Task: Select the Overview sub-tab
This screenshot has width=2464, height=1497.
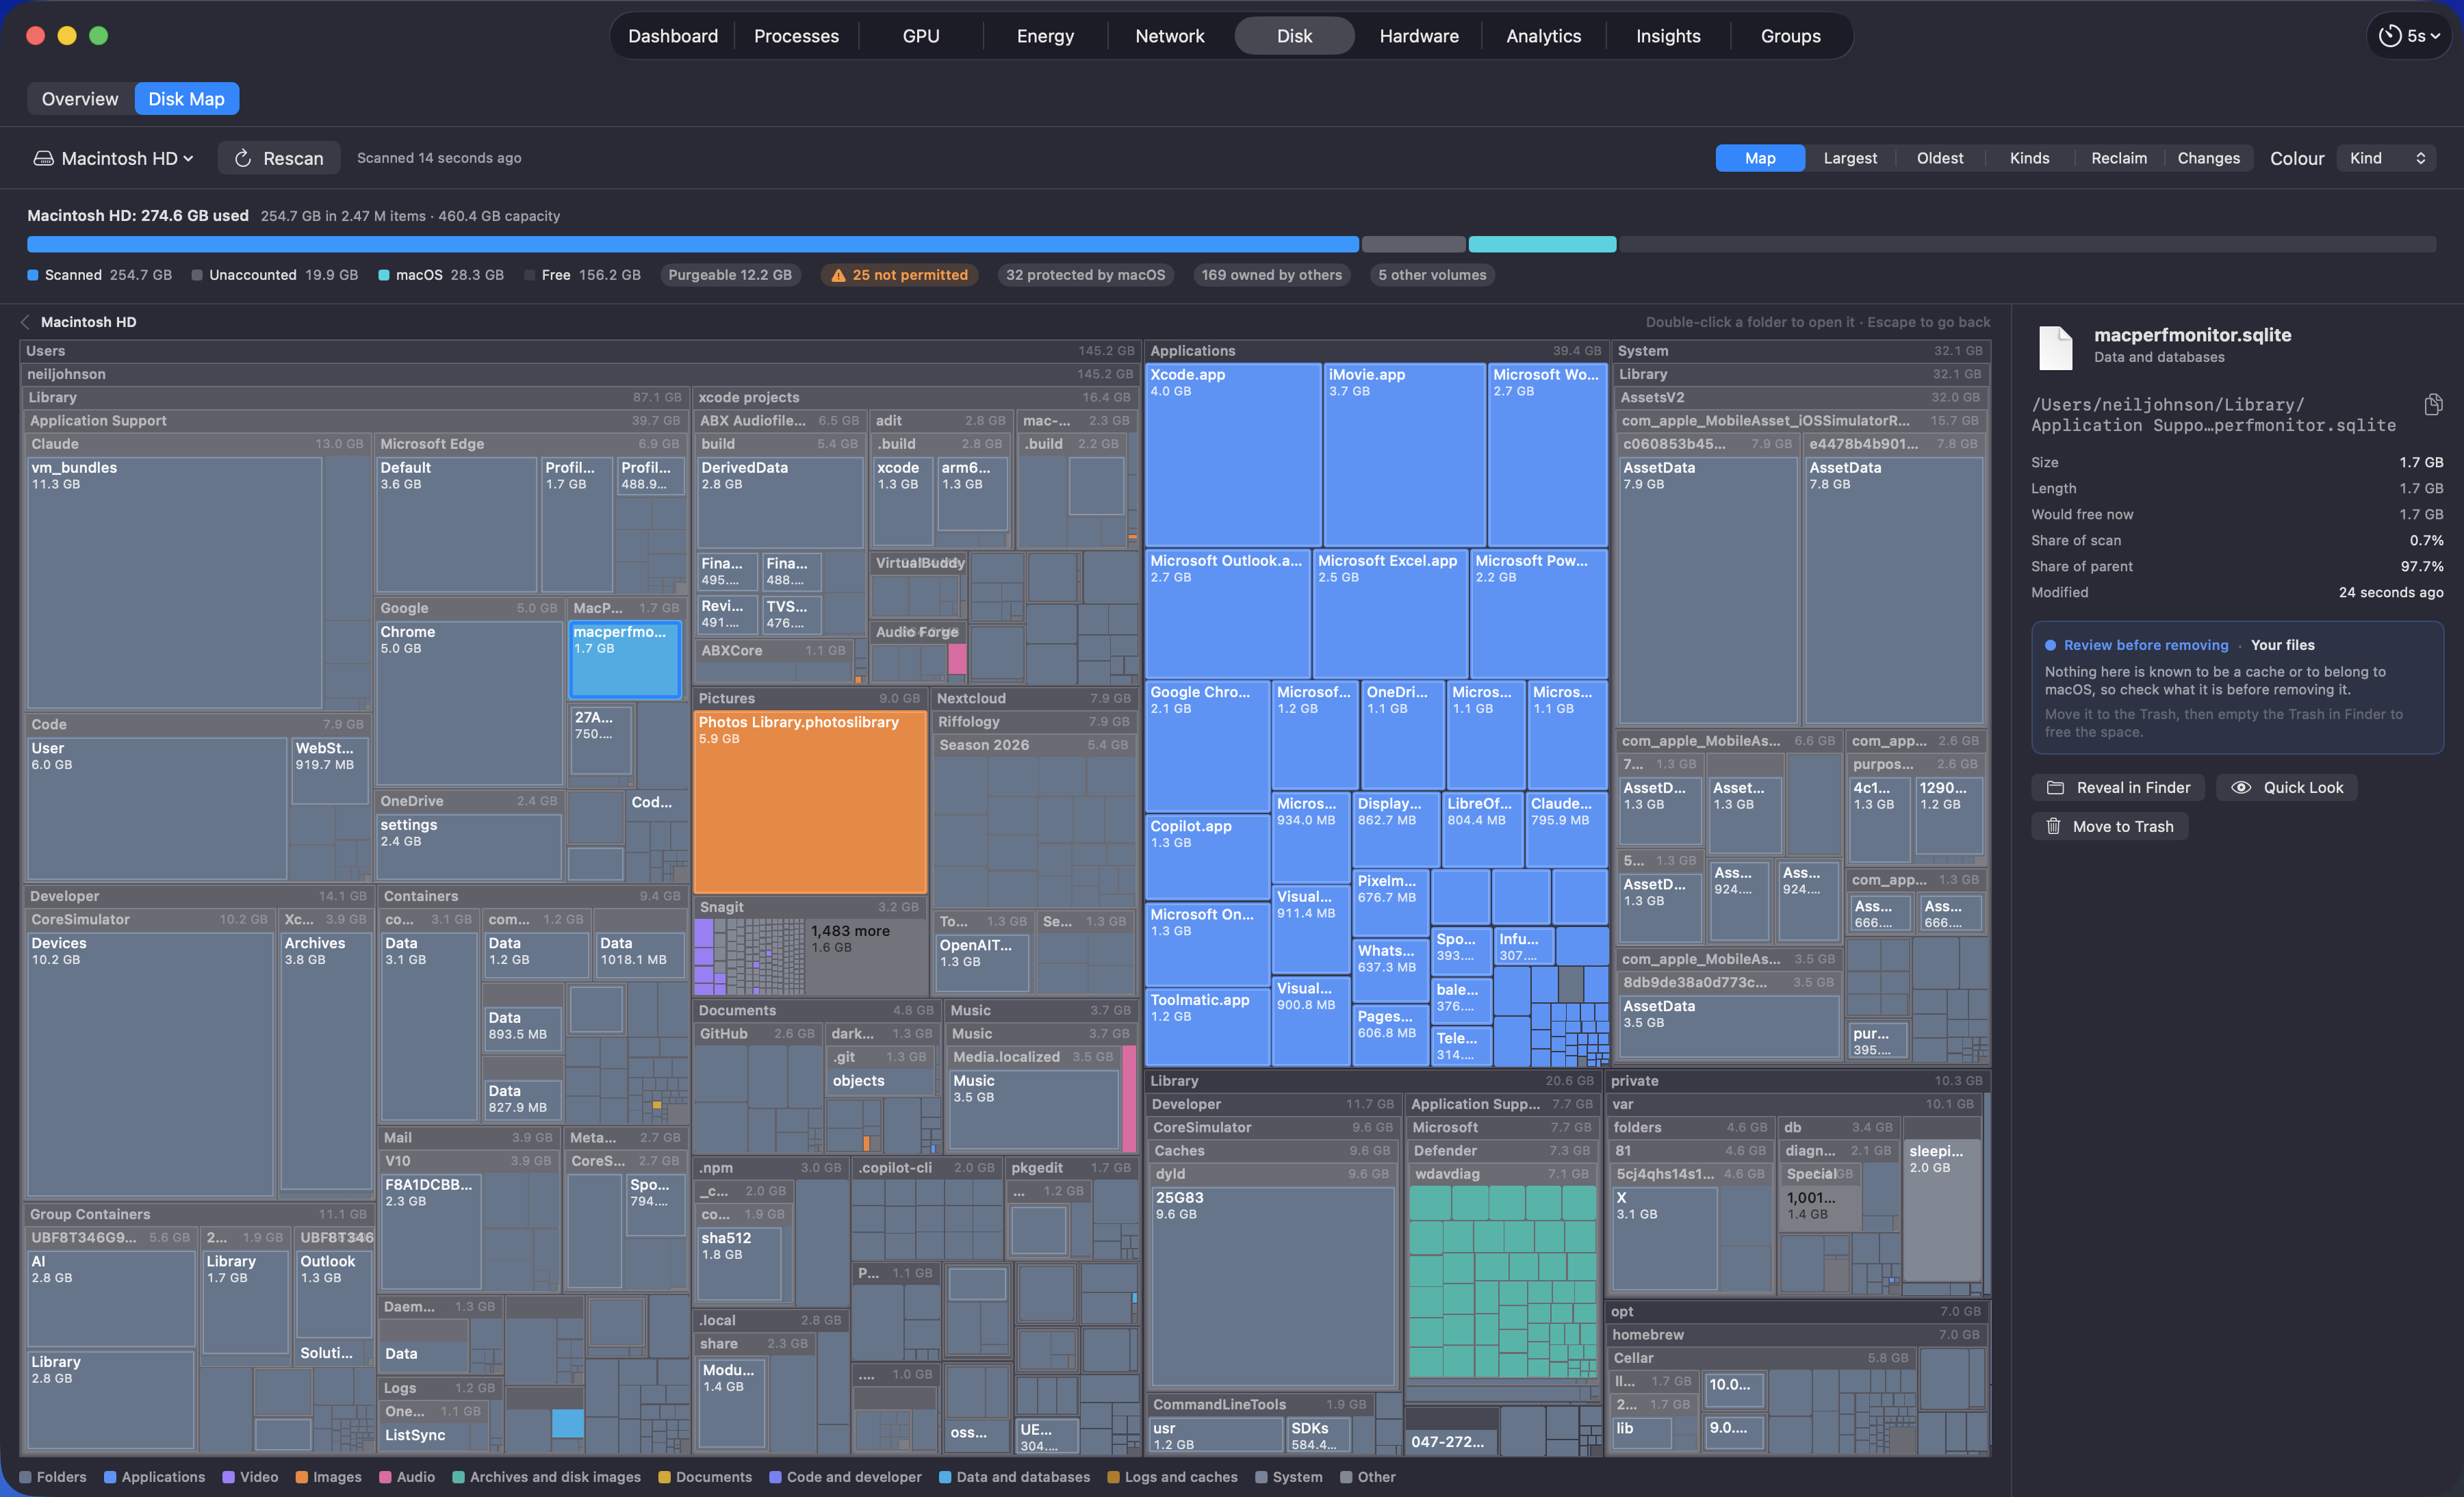Action: point(80,99)
